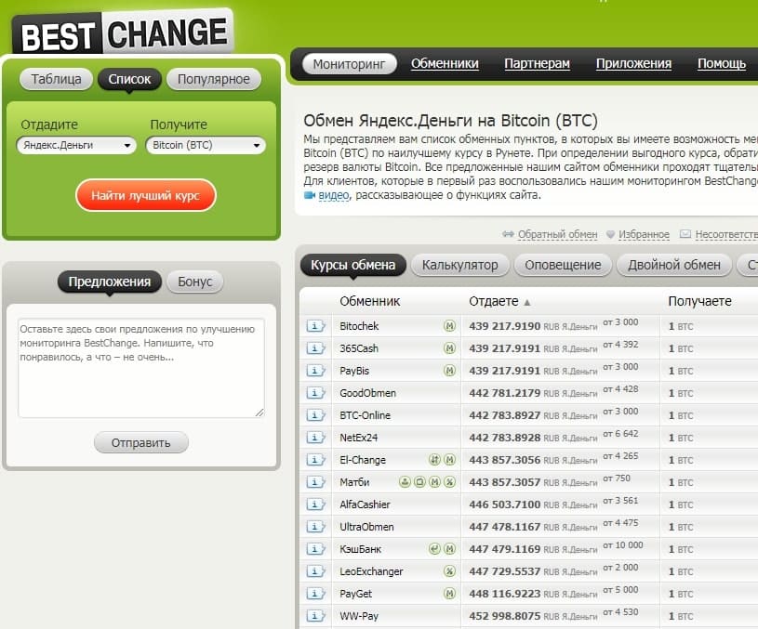Click the info icon beside NetEx24
758x629 pixels.
pyautogui.click(x=316, y=438)
